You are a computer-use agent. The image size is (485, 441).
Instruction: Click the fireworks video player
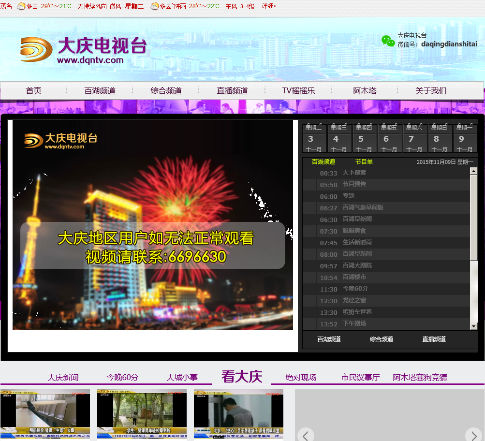click(x=153, y=225)
